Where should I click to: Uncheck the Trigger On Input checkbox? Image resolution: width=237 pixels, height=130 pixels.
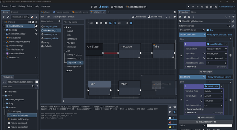208,30
